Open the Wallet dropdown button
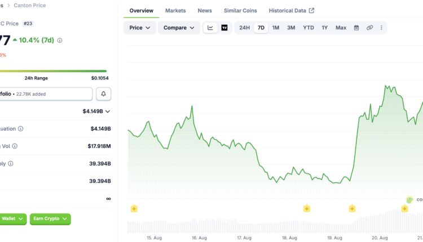The width and height of the screenshot is (423, 242). [12, 218]
